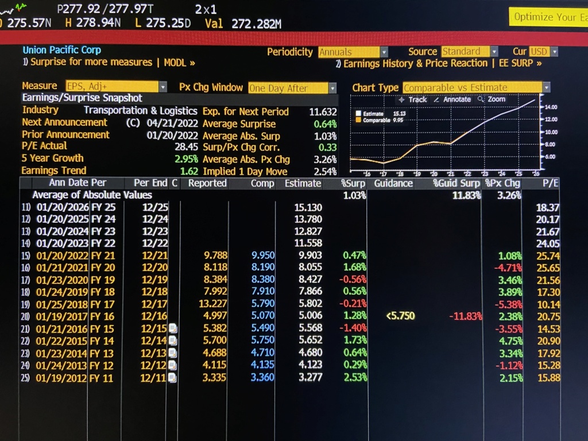The image size is (588, 441).
Task: Sort by the Estimate column header
Action: [x=303, y=183]
